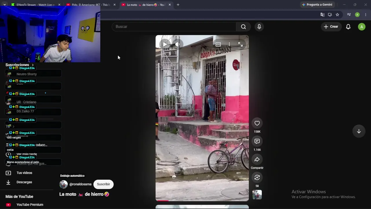Image resolution: width=371 pixels, height=209 pixels.
Task: Click the ronaldosama channel avatar
Action: (x=63, y=184)
